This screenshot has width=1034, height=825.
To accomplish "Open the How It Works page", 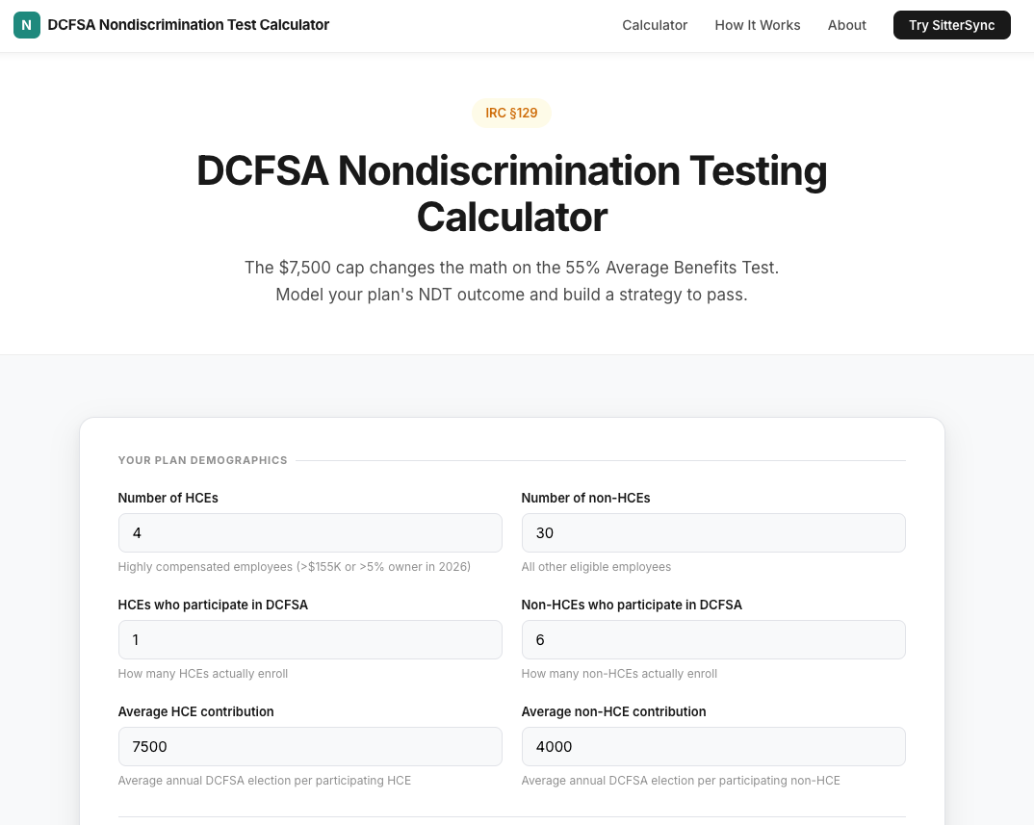I will coord(758,25).
